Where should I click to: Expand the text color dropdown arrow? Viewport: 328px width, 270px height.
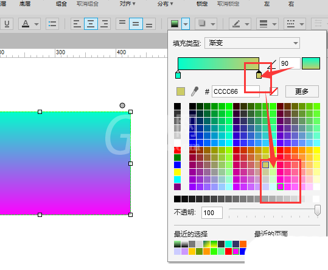[37, 24]
